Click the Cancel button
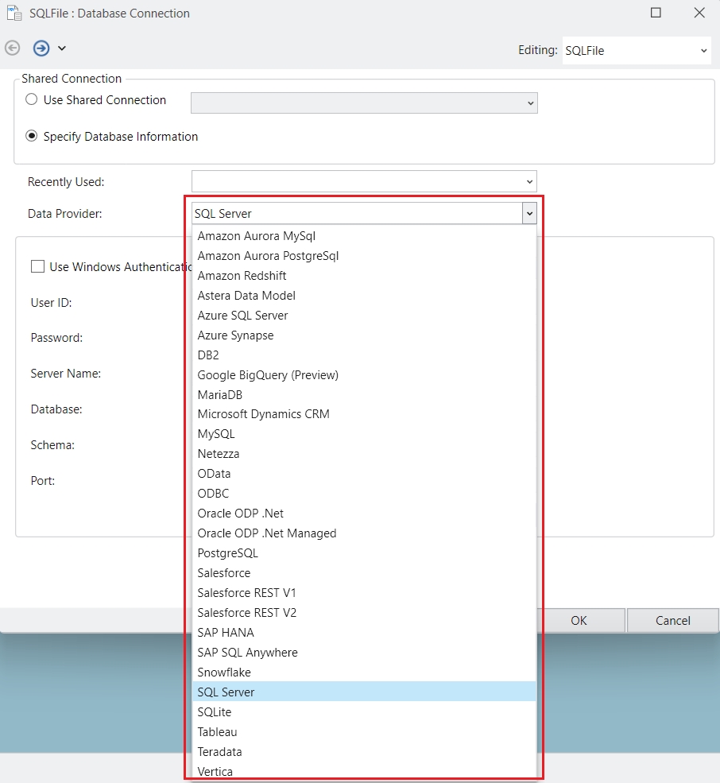The height and width of the screenshot is (783, 720). click(672, 620)
